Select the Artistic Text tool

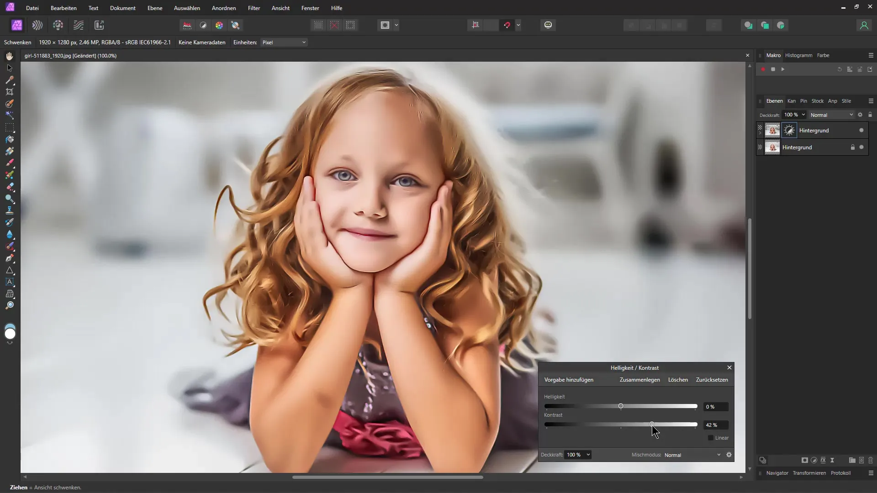point(10,282)
